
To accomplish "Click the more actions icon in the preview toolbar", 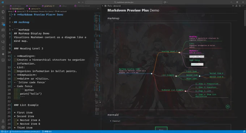I will (243, 6).
